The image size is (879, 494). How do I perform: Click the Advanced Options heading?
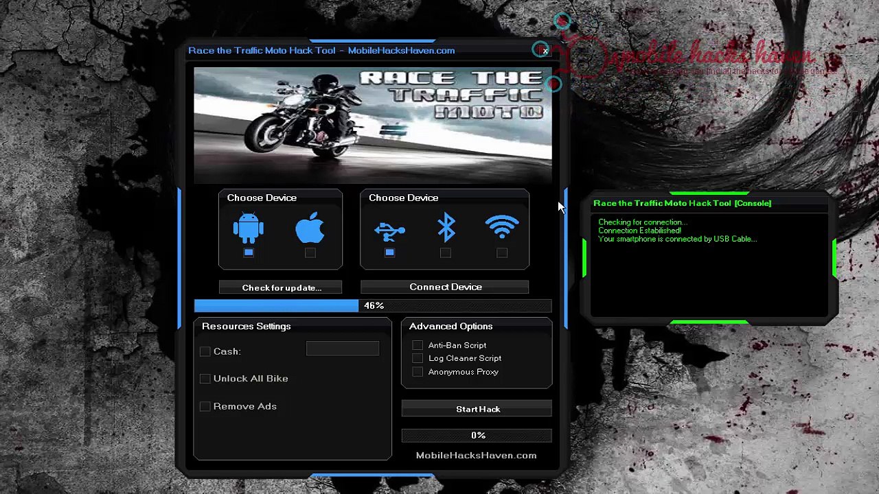click(x=450, y=327)
